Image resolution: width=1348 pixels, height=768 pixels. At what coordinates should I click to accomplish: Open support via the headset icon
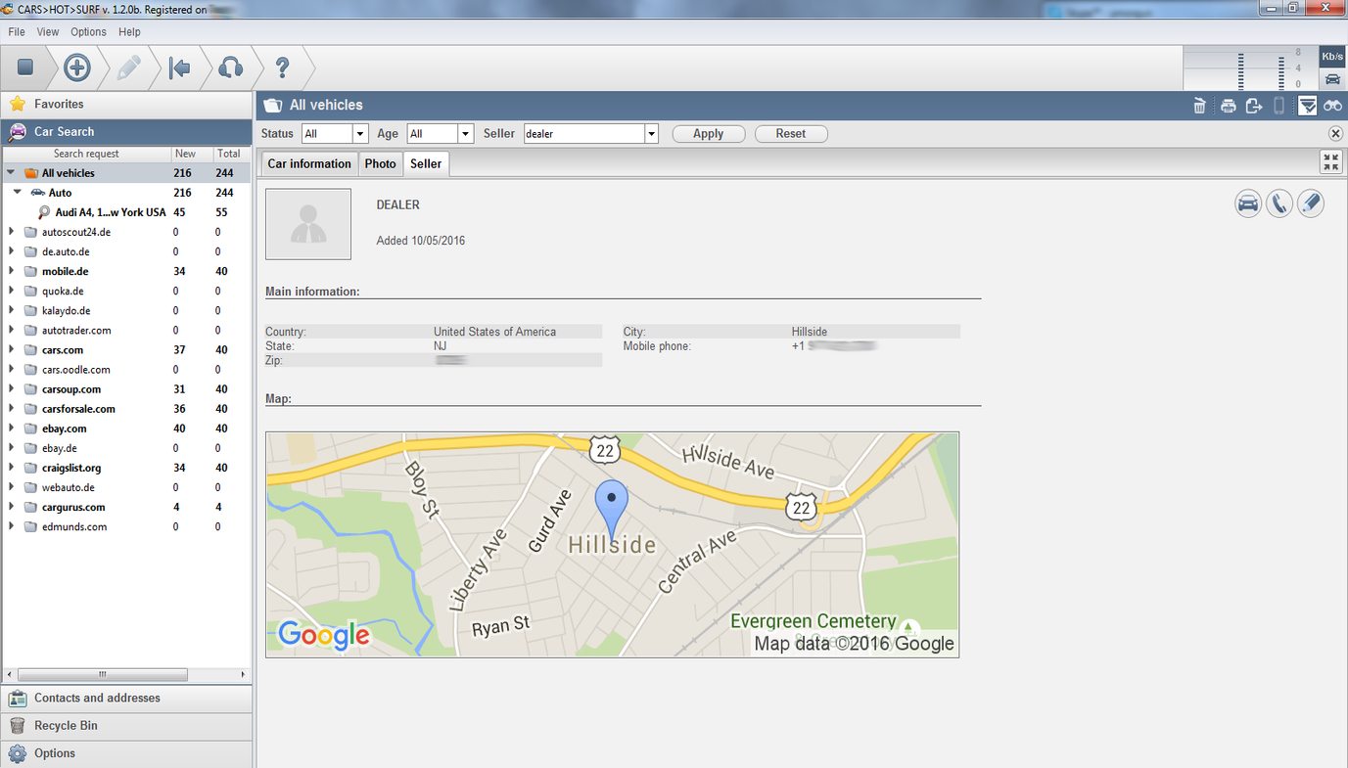(231, 68)
